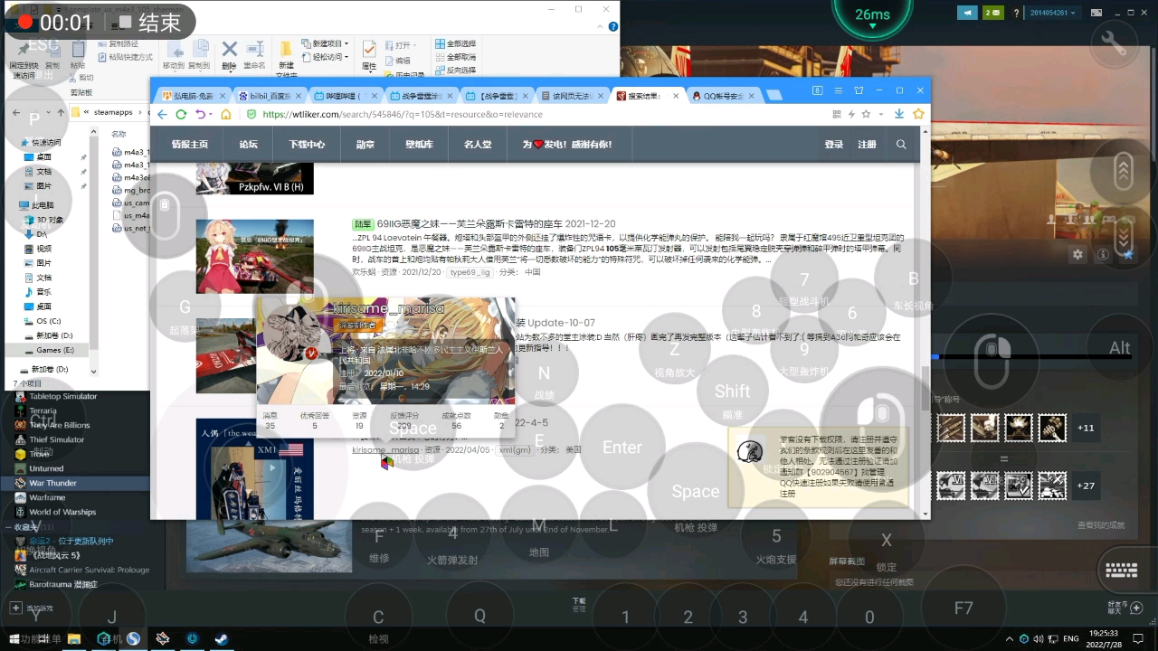Image resolution: width=1158 pixels, height=651 pixels.
Task: Tap the virtual F 维修 key
Action: (379, 535)
